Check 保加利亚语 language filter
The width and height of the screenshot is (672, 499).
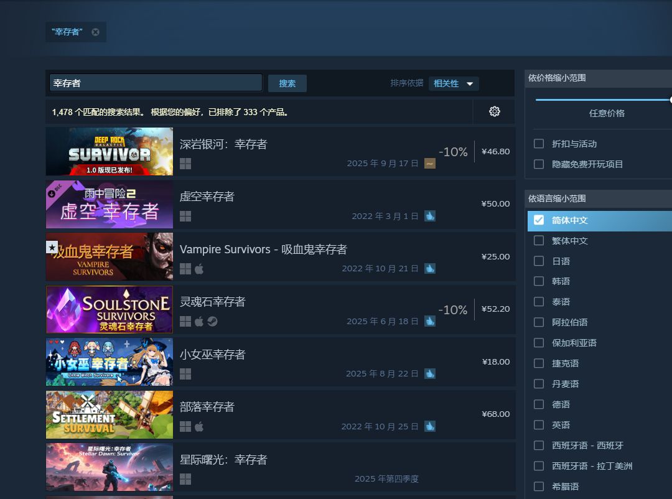[x=539, y=343]
